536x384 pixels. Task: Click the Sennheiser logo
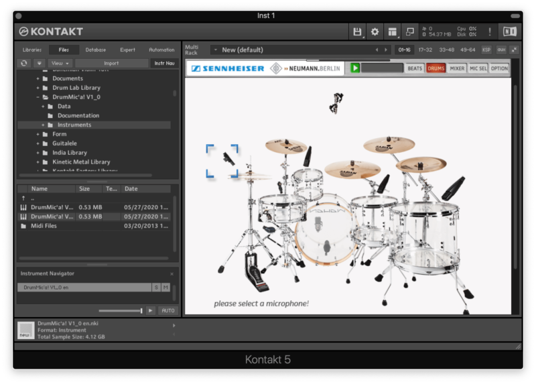pyautogui.click(x=228, y=68)
